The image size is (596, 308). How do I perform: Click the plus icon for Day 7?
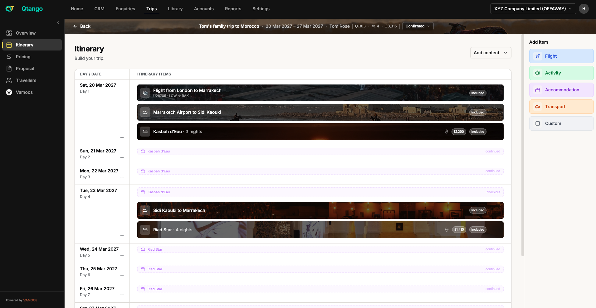click(122, 295)
